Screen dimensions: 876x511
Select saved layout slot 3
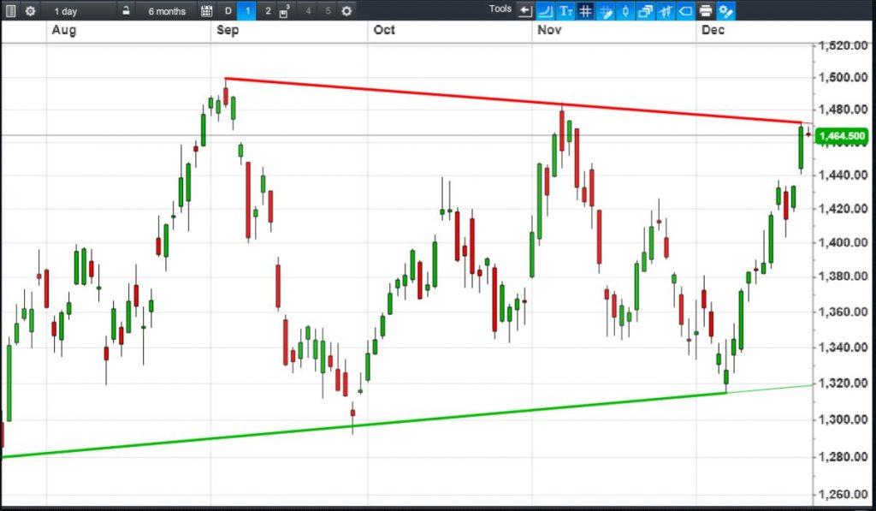click(284, 11)
